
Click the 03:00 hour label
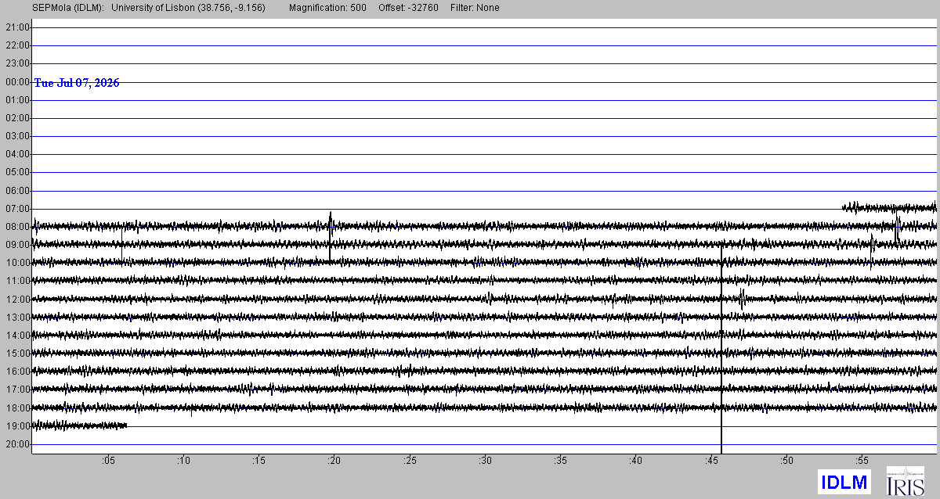(x=17, y=136)
